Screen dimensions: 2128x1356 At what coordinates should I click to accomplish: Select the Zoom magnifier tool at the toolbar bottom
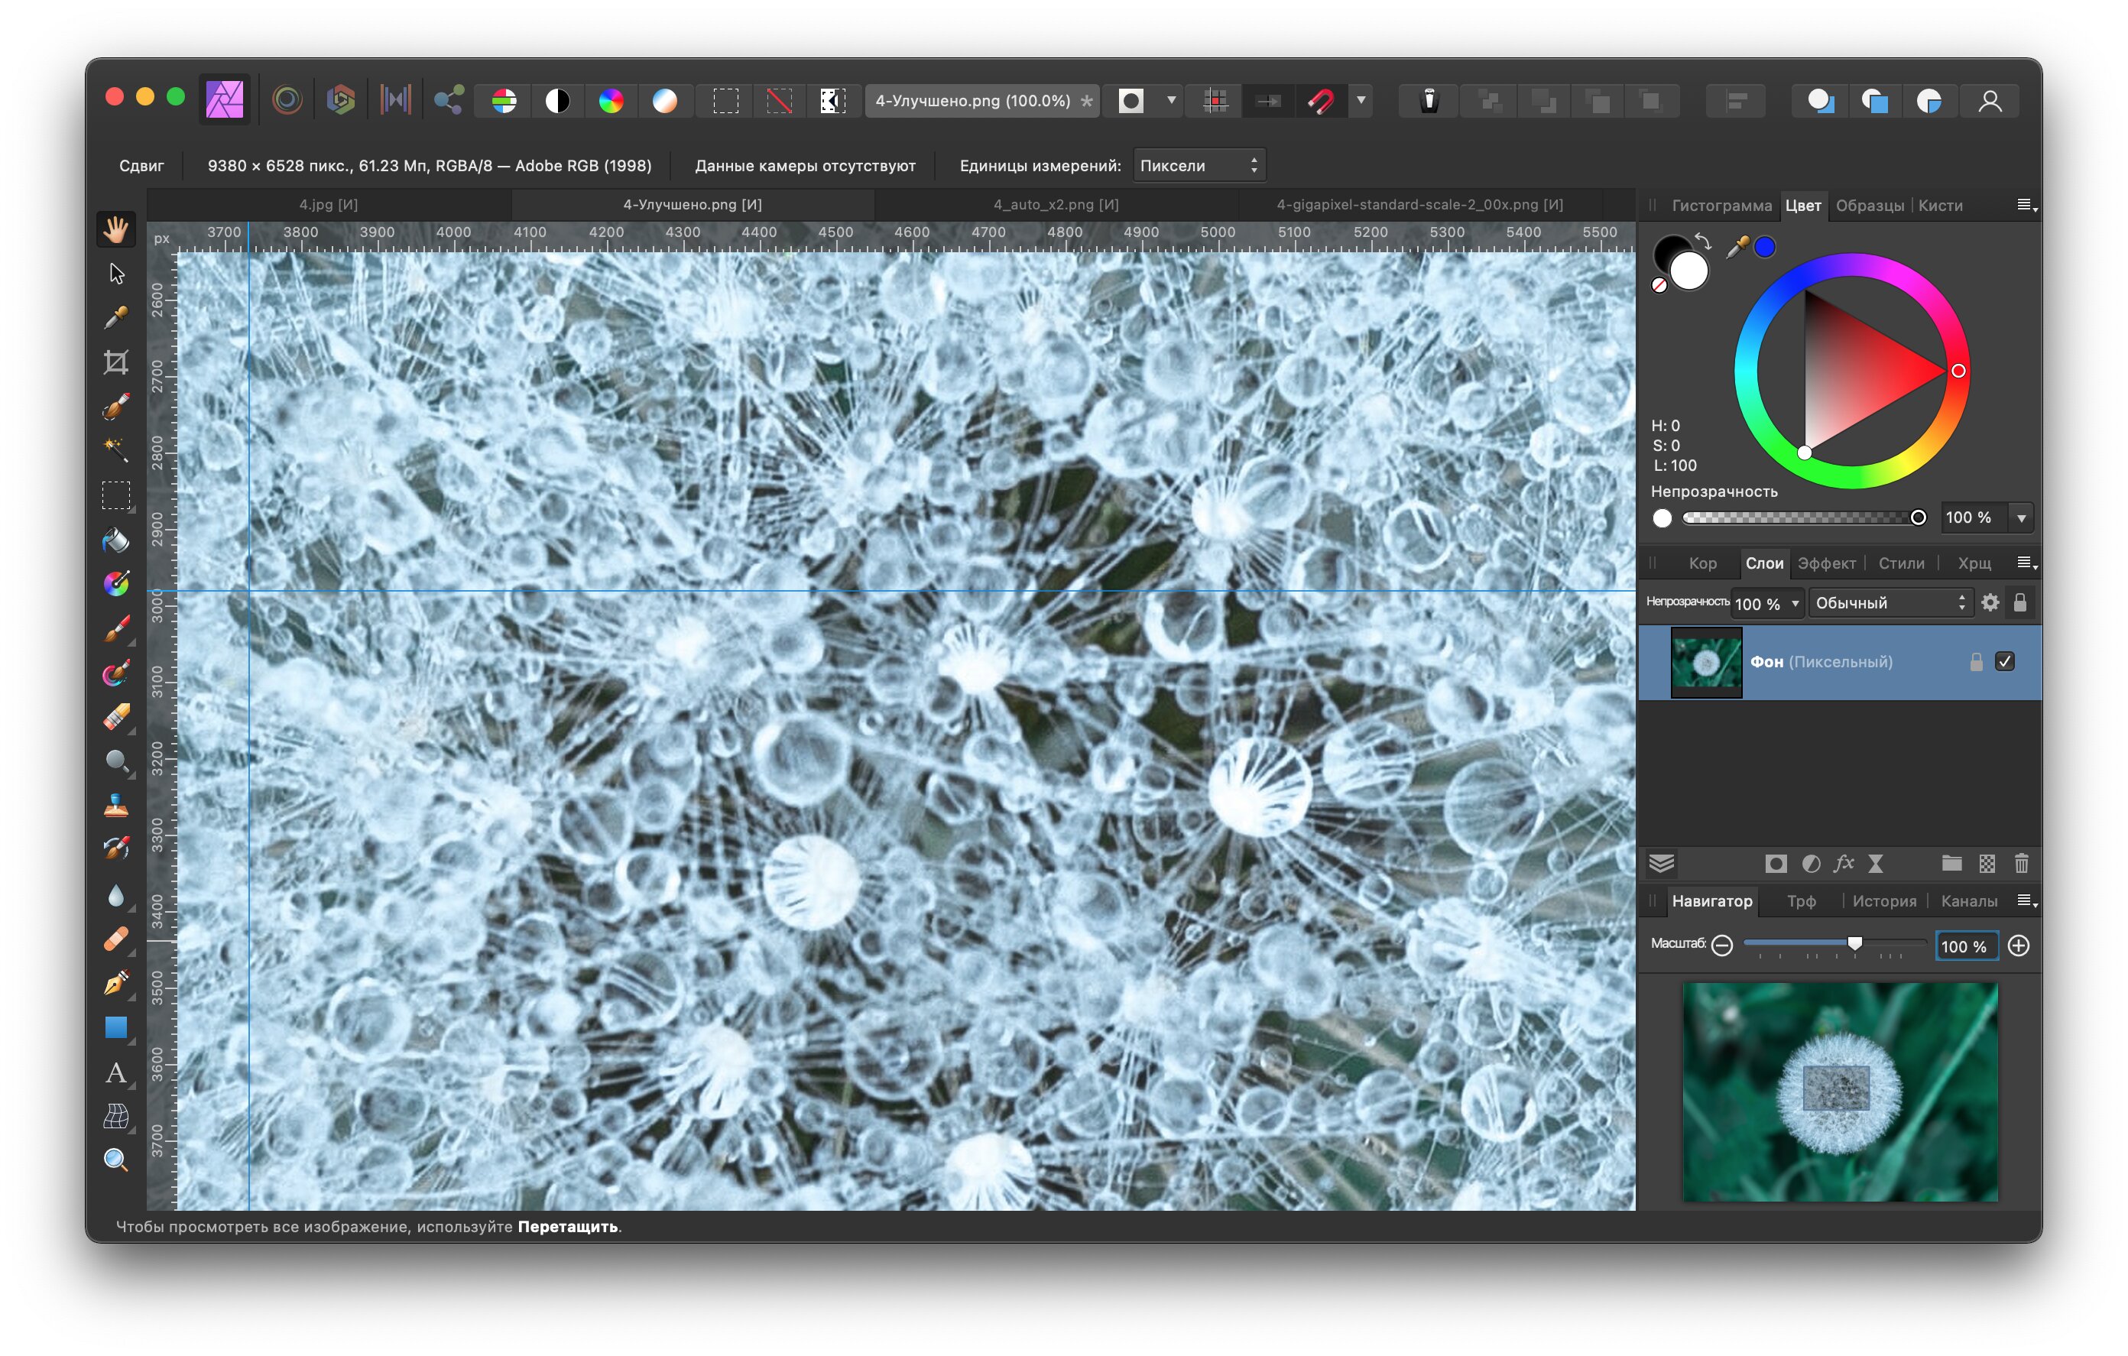tap(115, 1160)
